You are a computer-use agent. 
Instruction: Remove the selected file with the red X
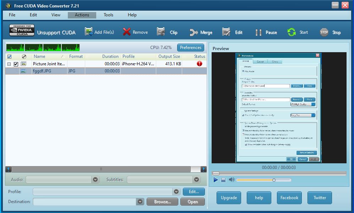point(127,32)
